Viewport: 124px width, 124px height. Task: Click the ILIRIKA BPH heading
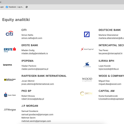click(x=106, y=61)
